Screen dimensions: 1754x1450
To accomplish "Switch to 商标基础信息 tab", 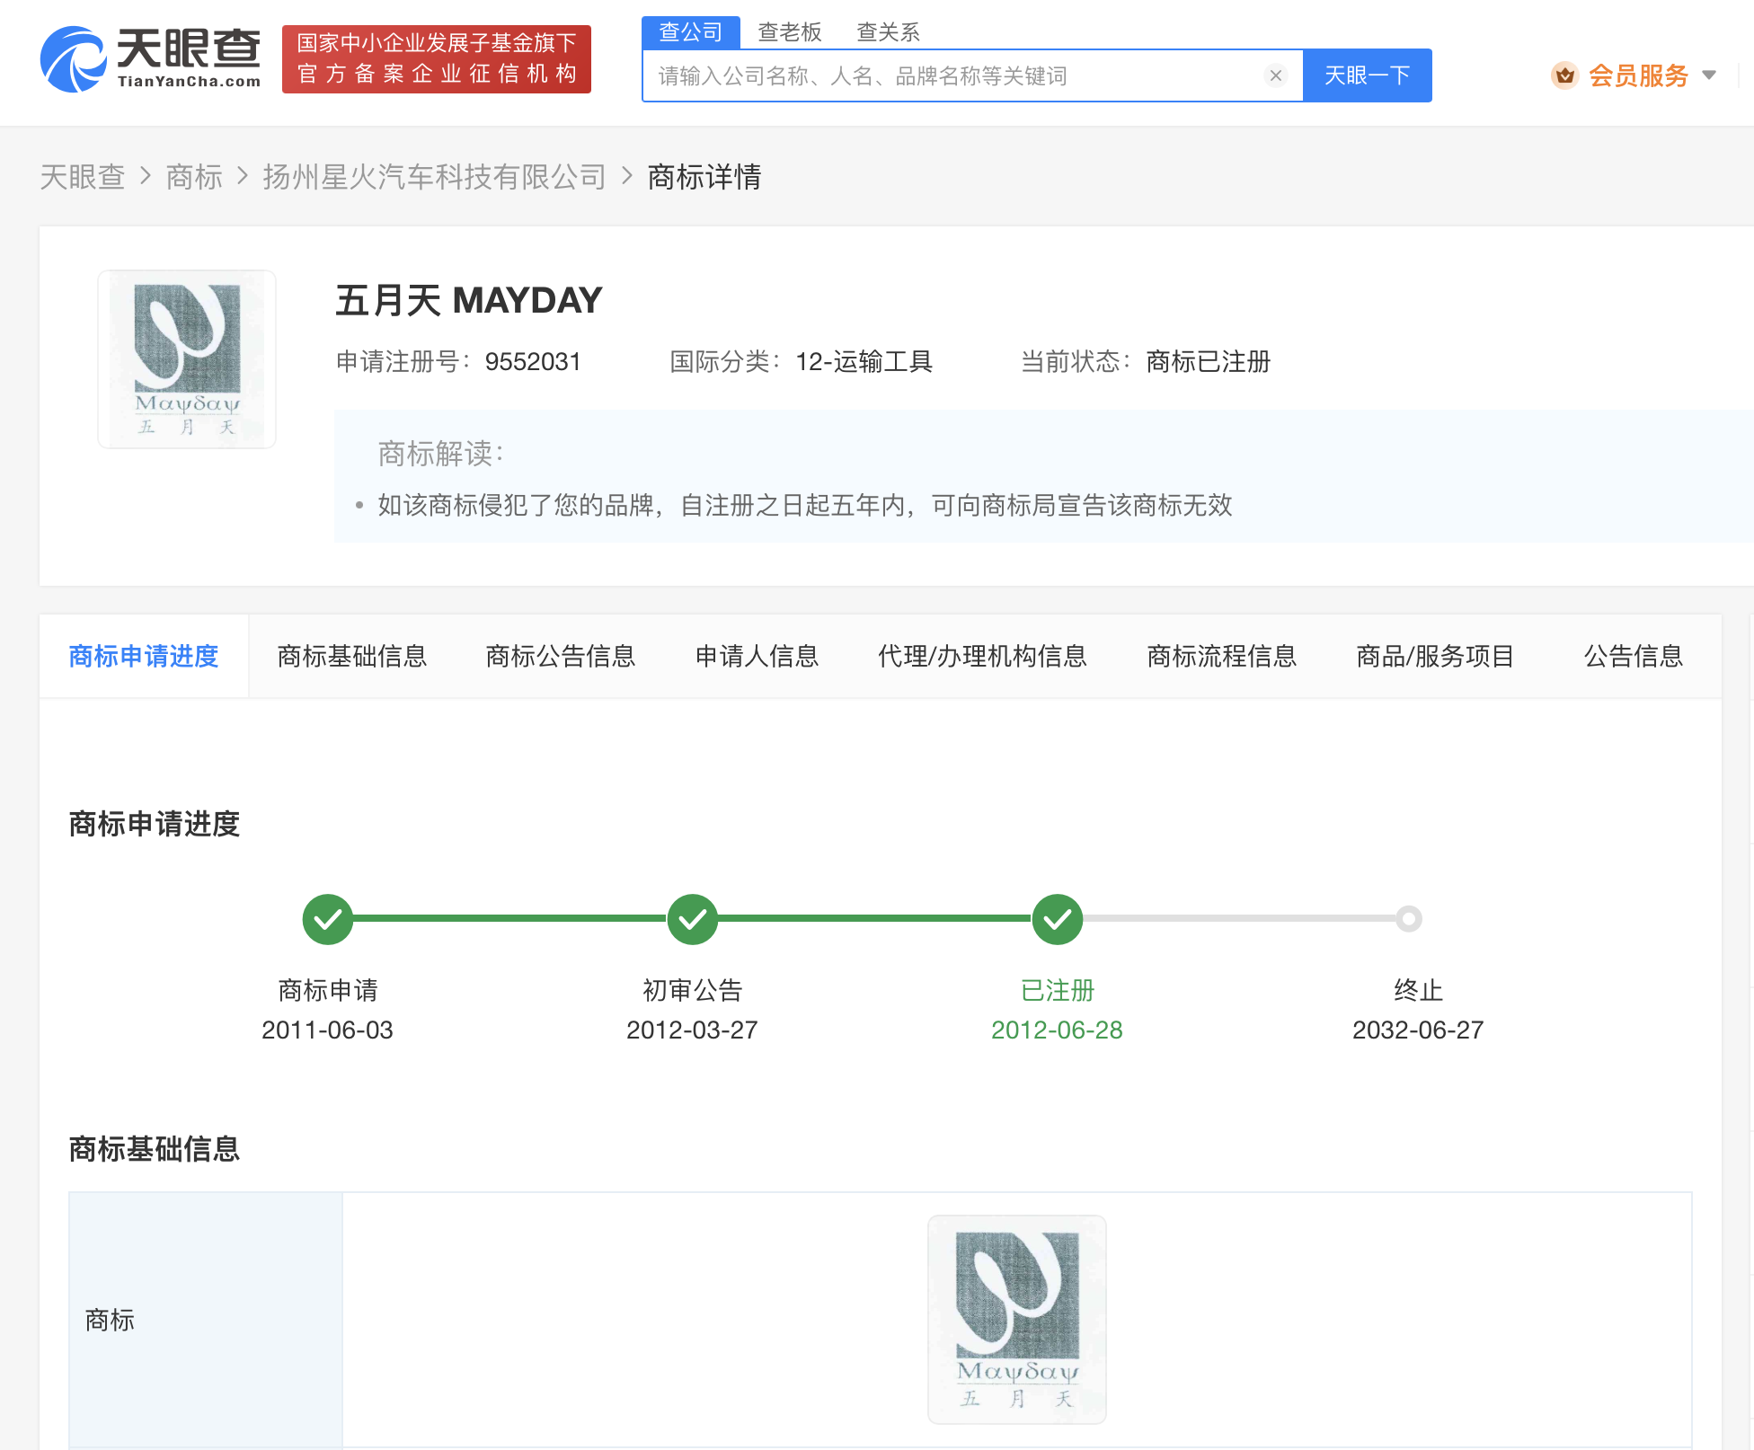I will pos(352,656).
